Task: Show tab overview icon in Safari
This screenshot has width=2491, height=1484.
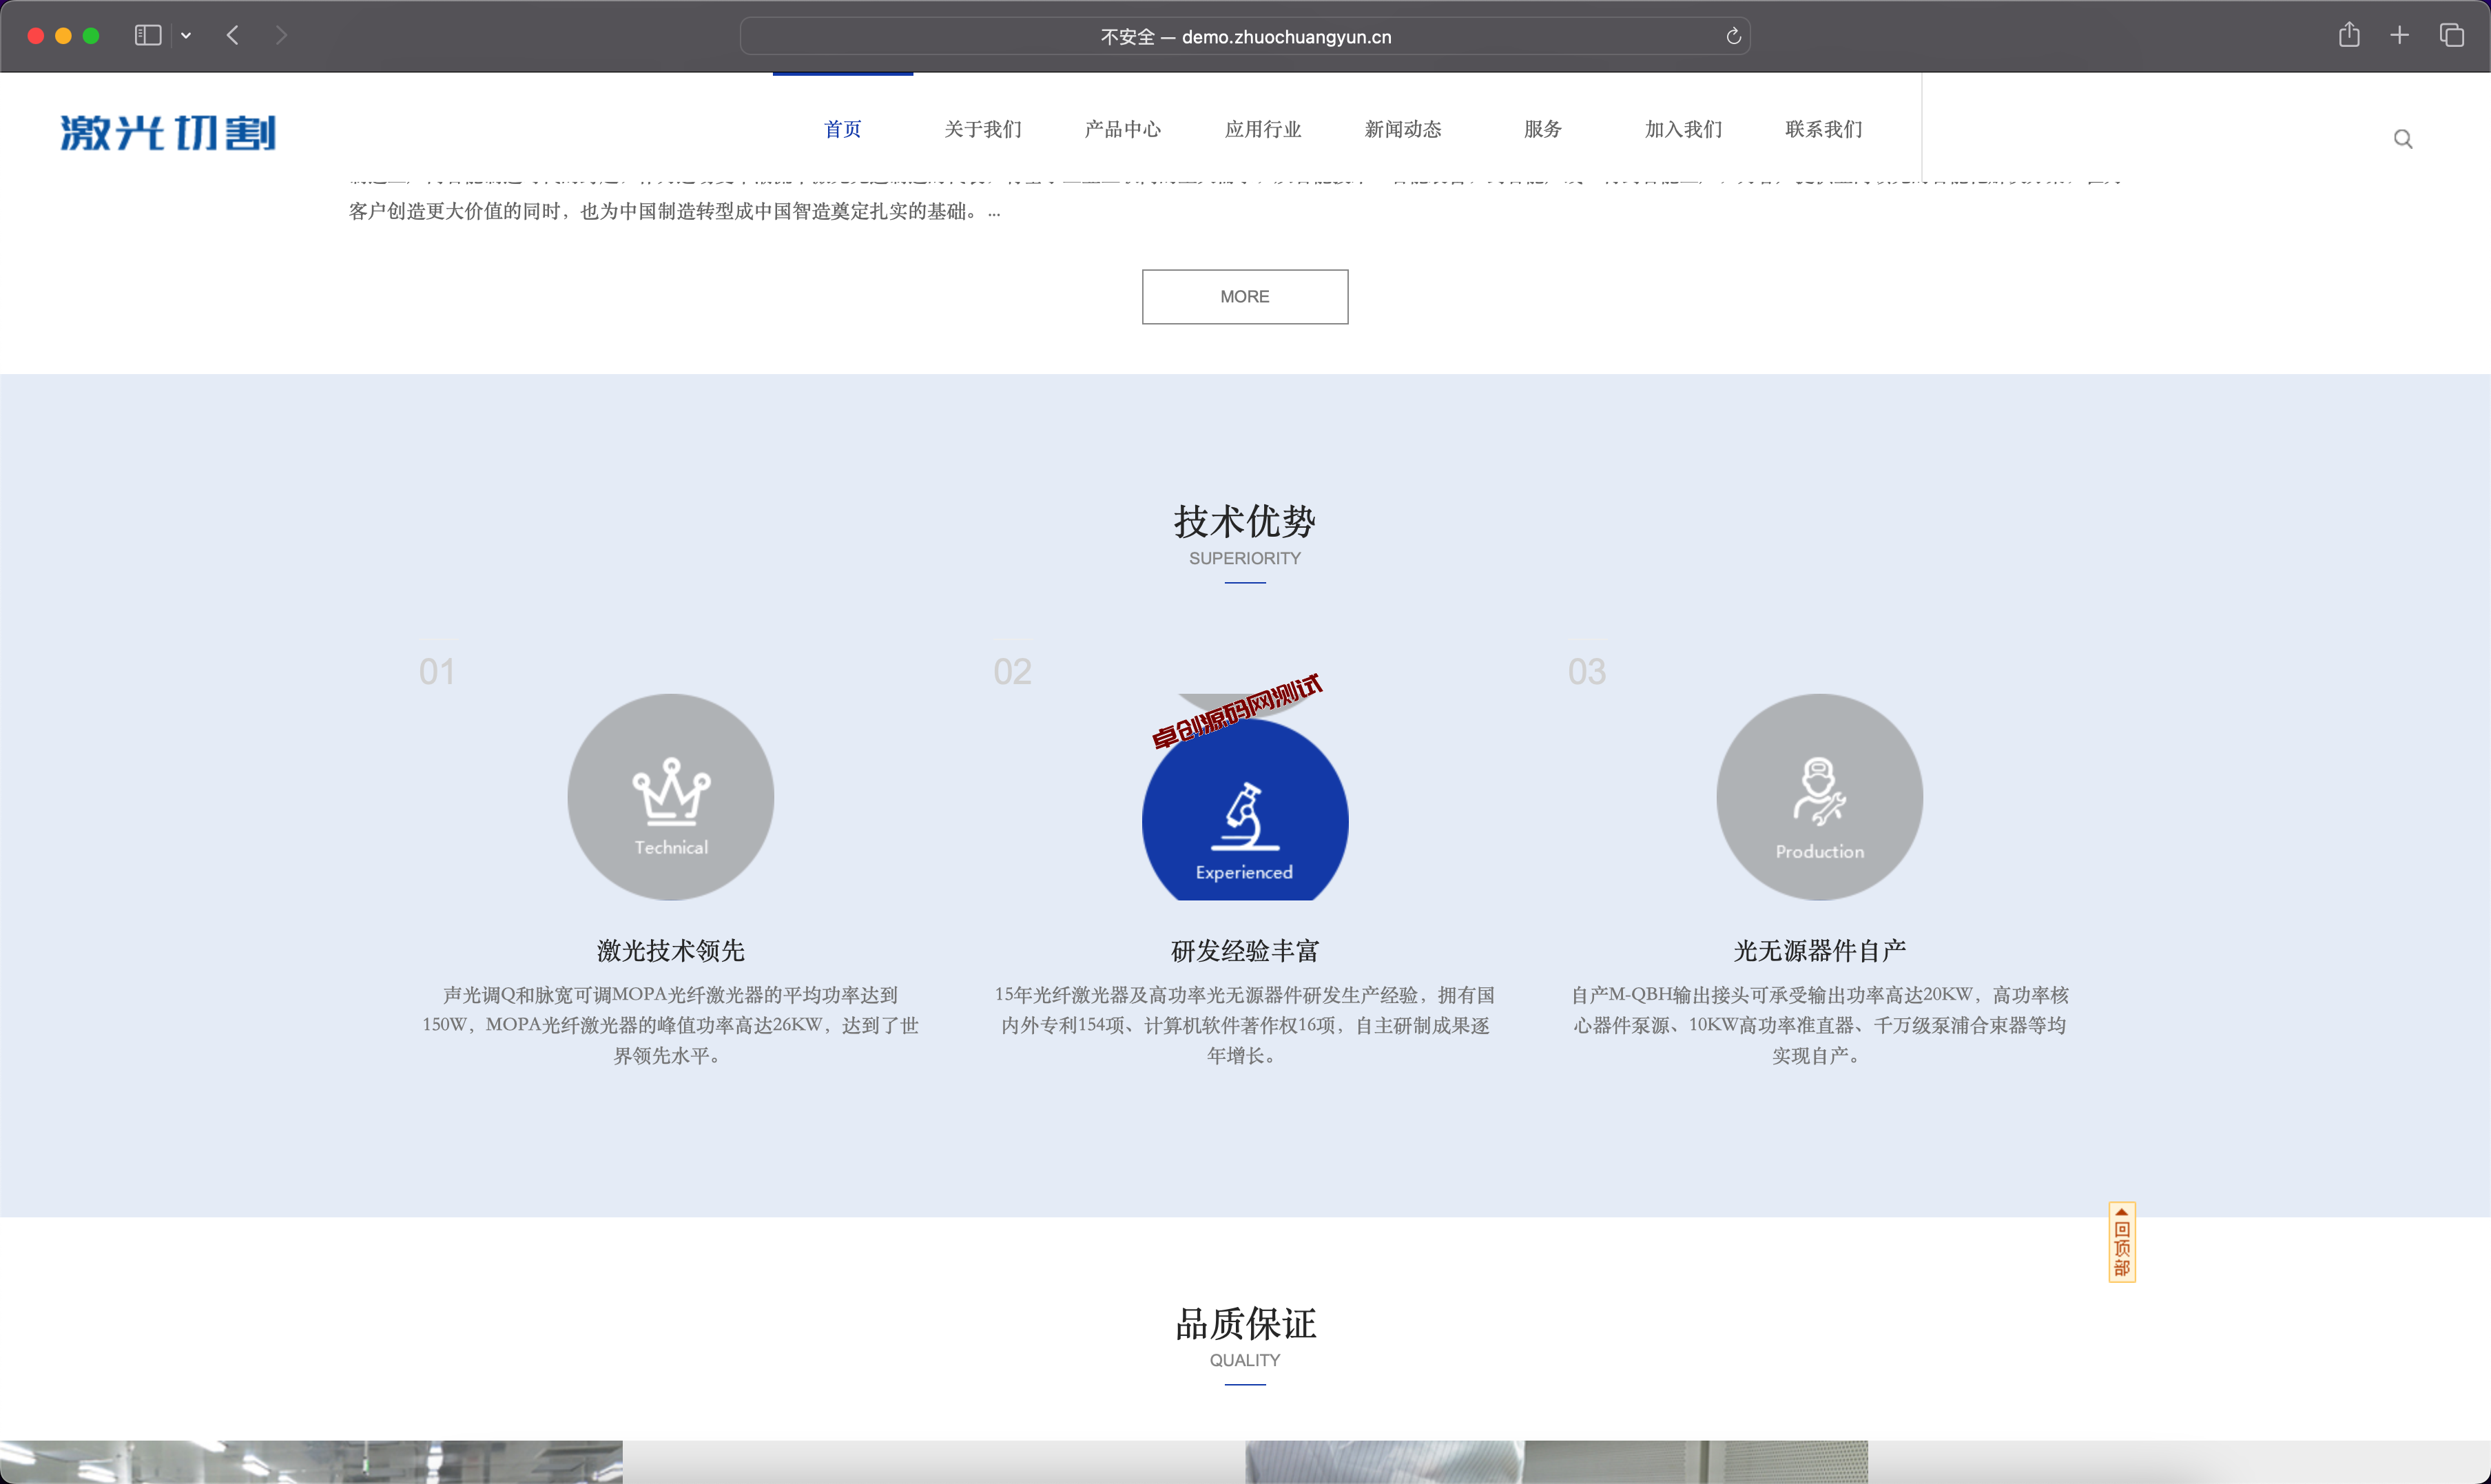Action: tap(2451, 35)
